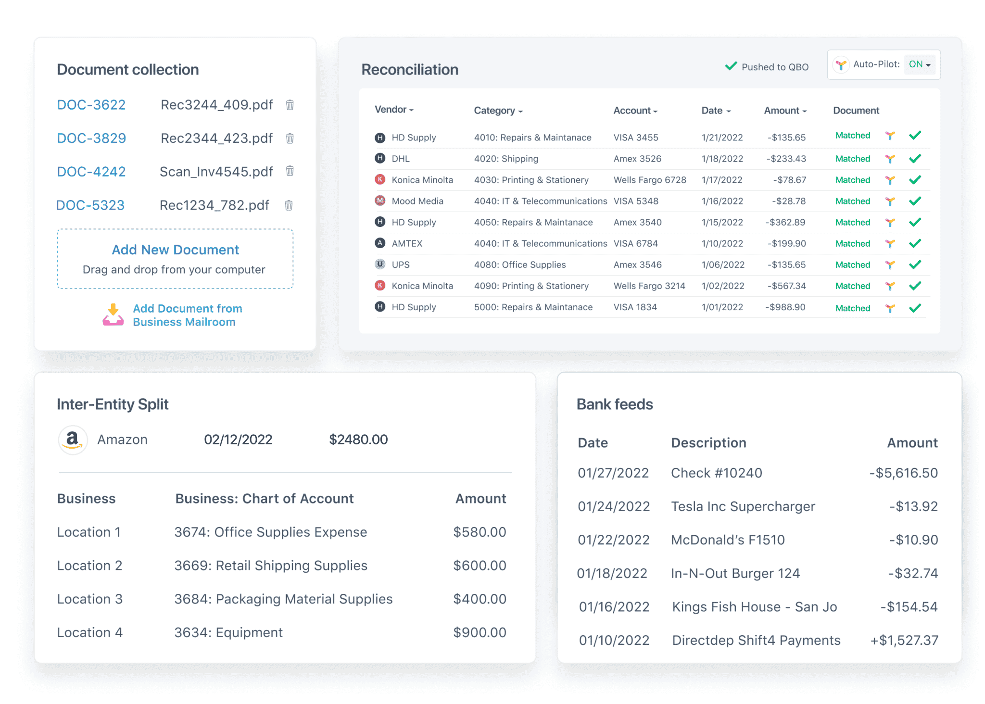Open document DOC-5323
985x704 pixels.
90,205
